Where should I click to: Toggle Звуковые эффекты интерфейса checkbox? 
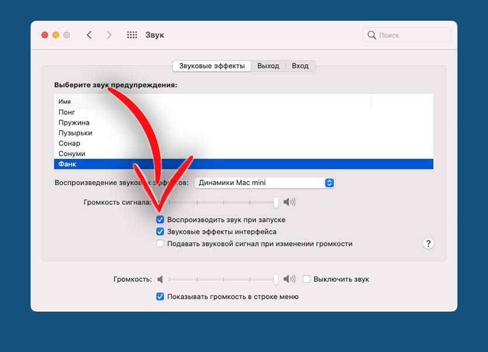coord(160,232)
